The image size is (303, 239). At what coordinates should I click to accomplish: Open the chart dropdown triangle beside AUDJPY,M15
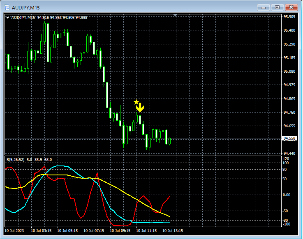coord(7,17)
